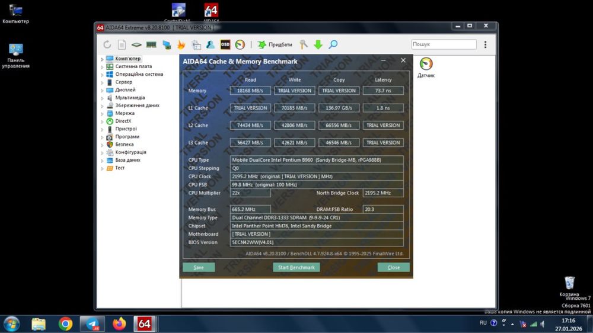This screenshot has height=333, width=593.
Task: Click the Start Benchmark button
Action: pyautogui.click(x=296, y=267)
